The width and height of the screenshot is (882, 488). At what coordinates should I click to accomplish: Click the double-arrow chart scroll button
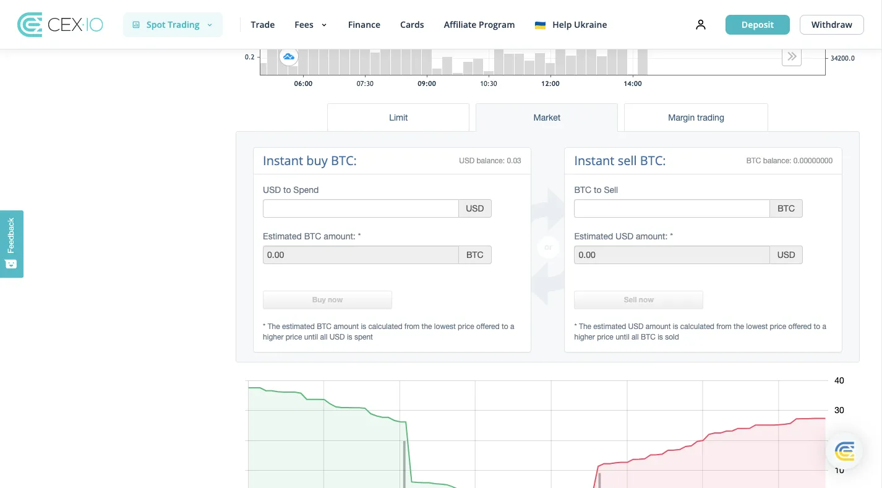click(792, 57)
